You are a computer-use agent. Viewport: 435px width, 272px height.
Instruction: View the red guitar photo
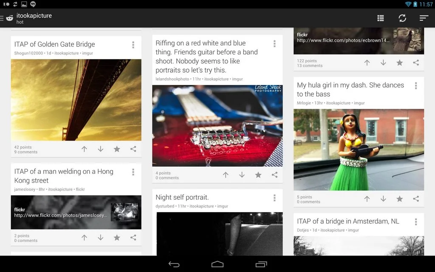click(217, 126)
